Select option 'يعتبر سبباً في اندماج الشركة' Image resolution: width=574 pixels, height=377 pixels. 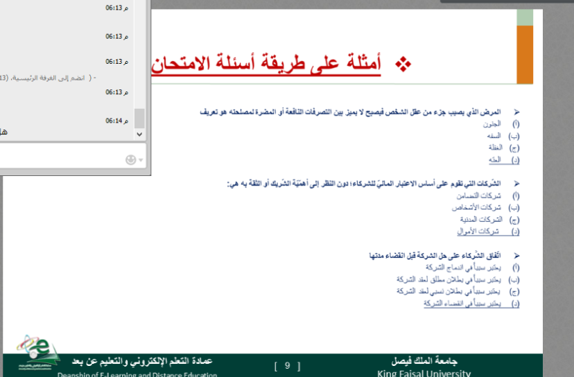point(463,268)
